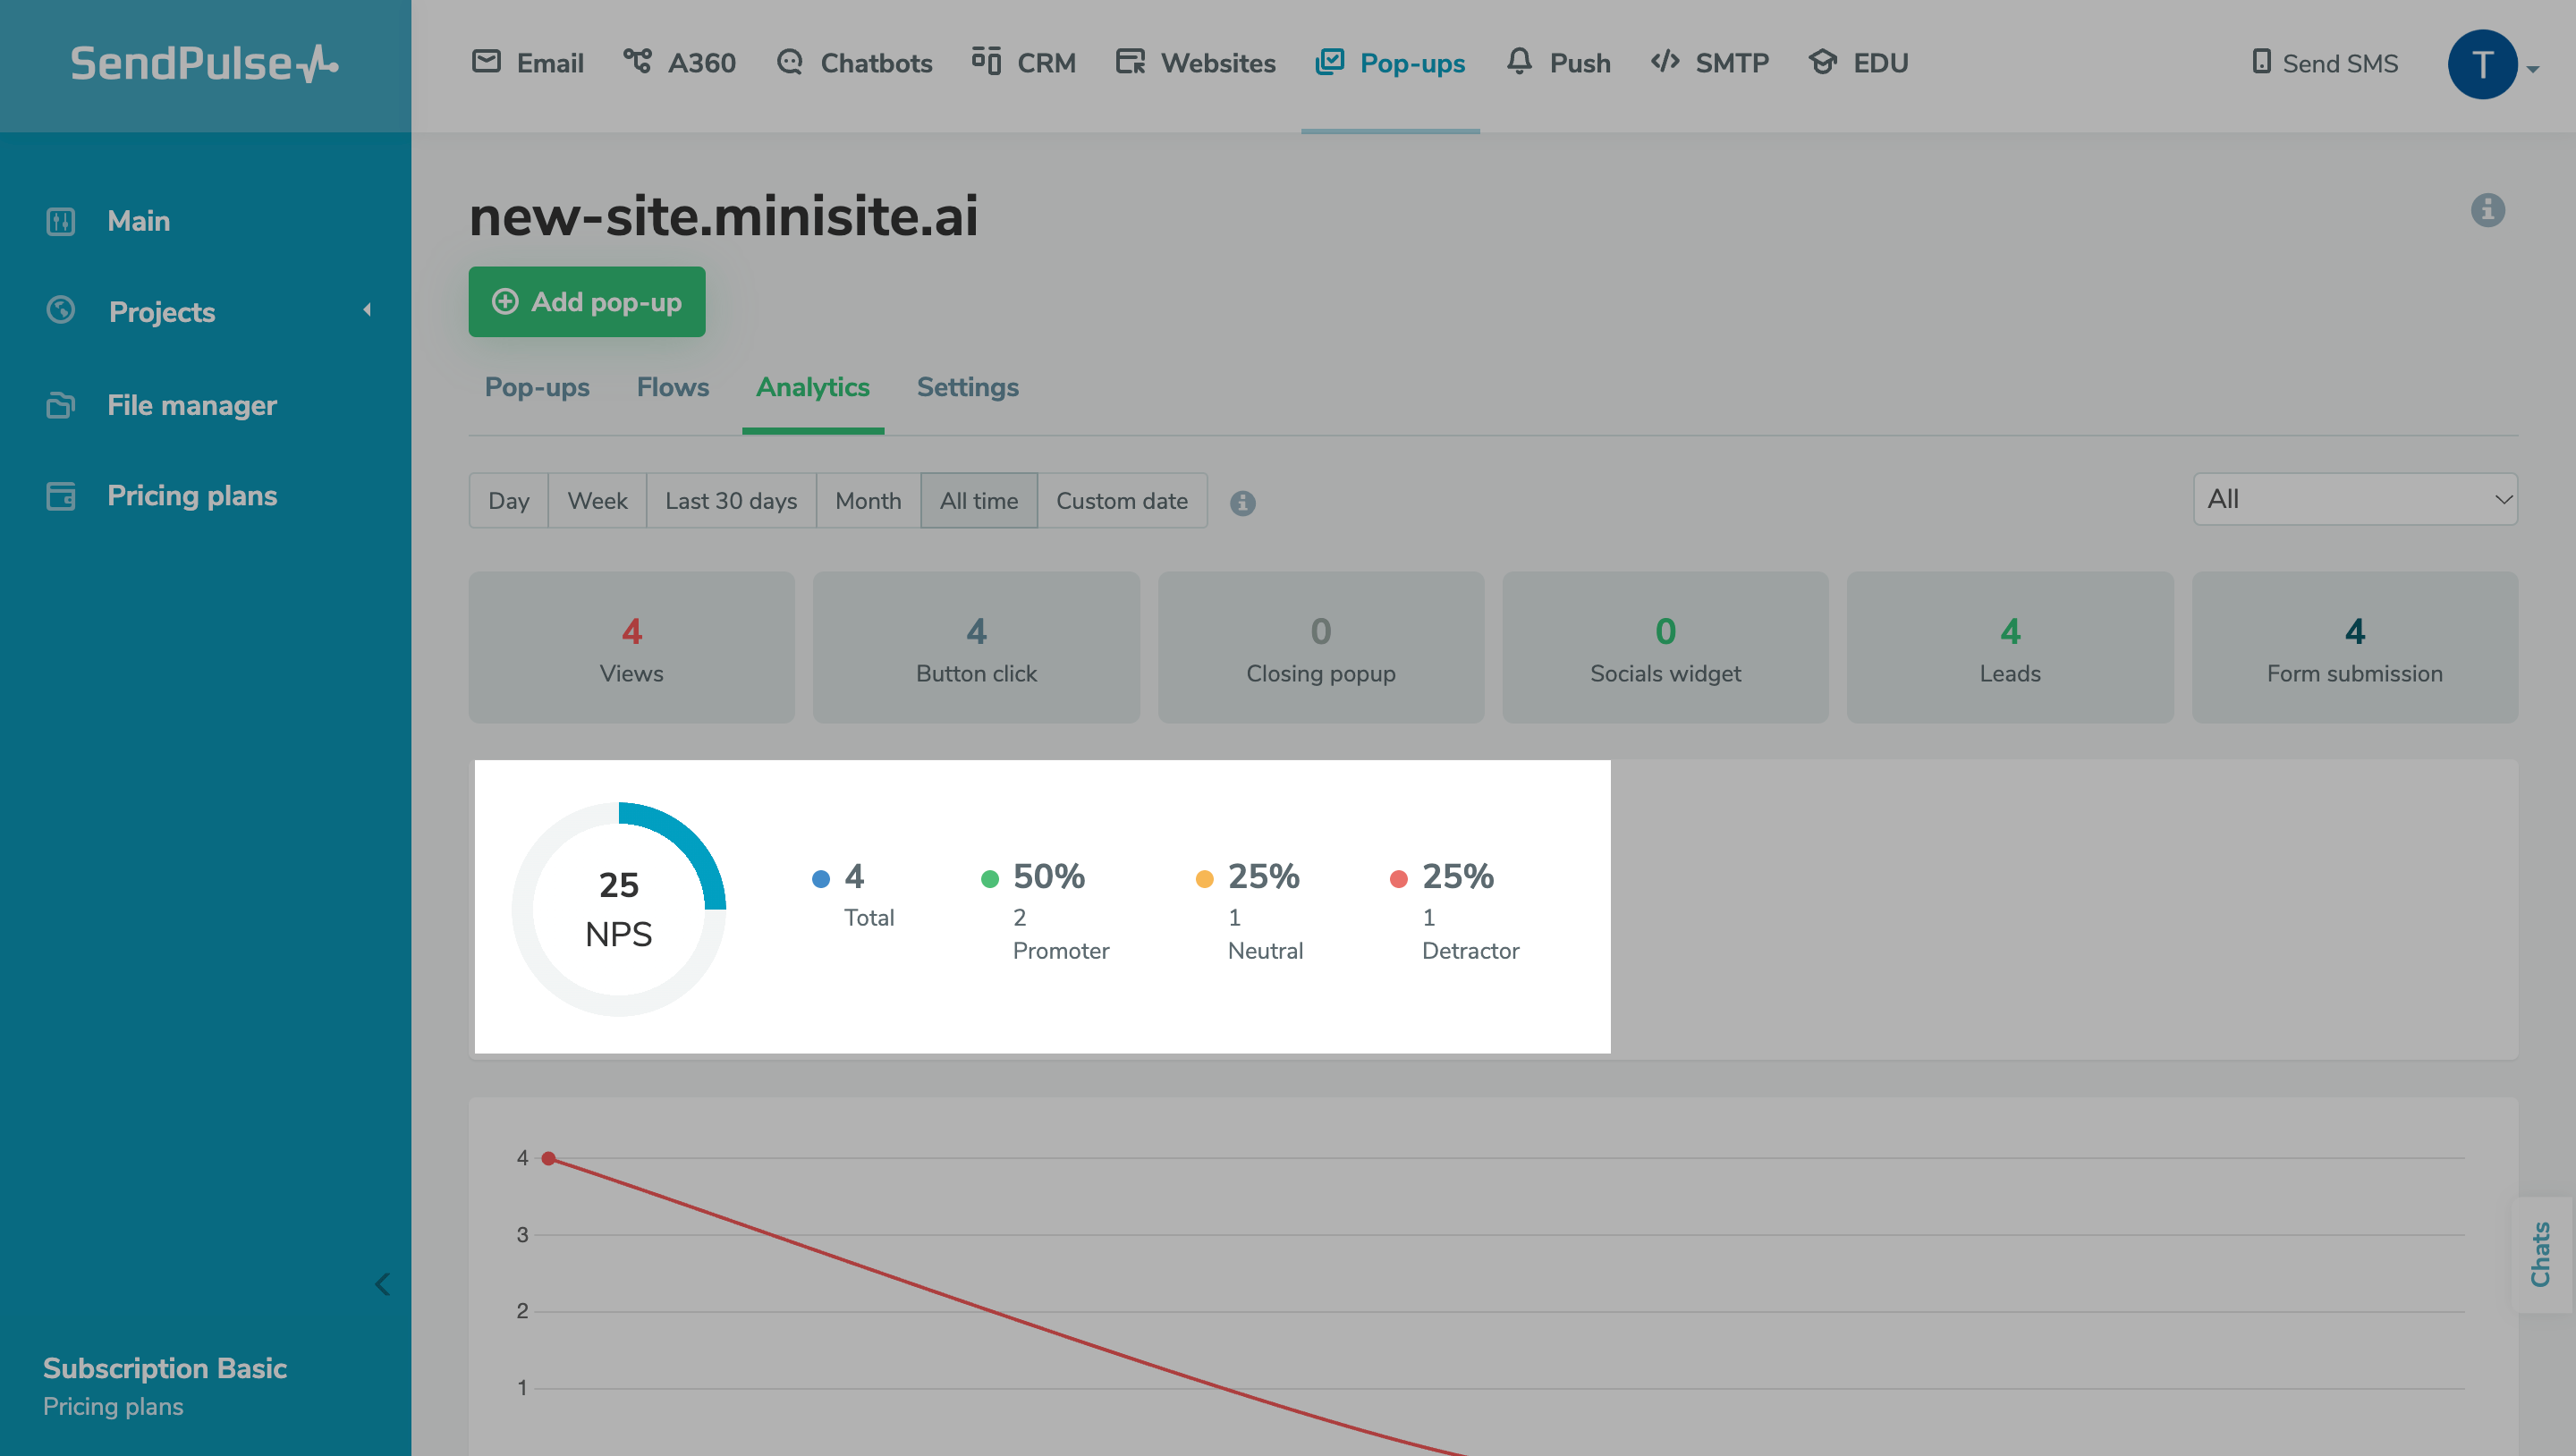Click the Main sidebar icon
Image resolution: width=2576 pixels, height=1456 pixels.
point(61,221)
